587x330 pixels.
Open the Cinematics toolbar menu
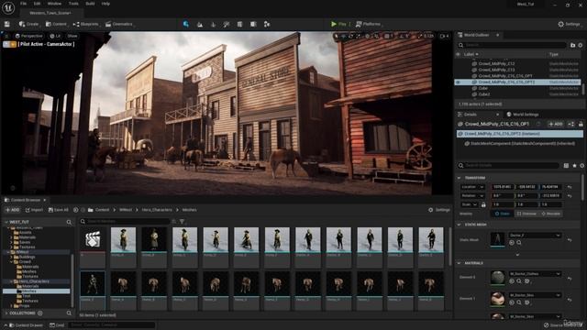click(119, 25)
